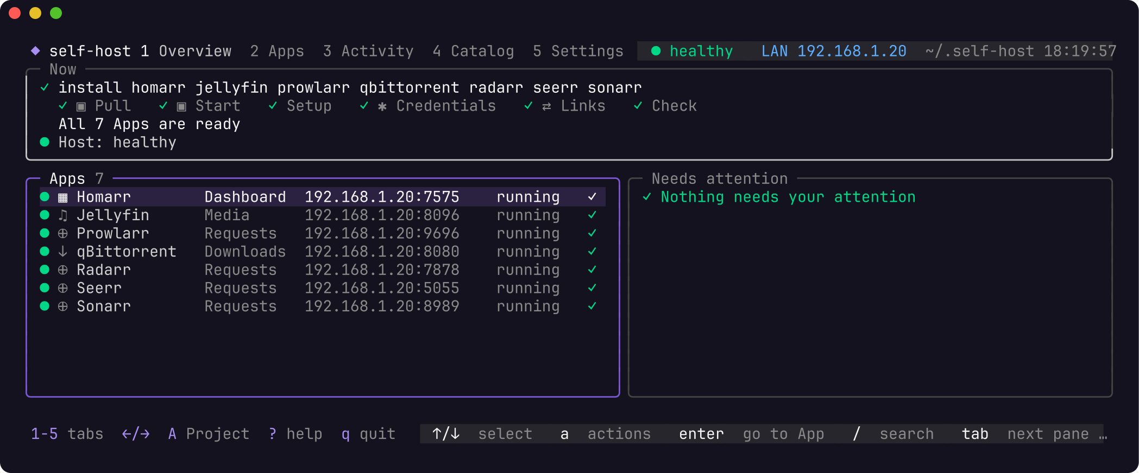This screenshot has height=473, width=1139.
Task: Click the Homarr dashboard grid icon
Action: click(63, 197)
